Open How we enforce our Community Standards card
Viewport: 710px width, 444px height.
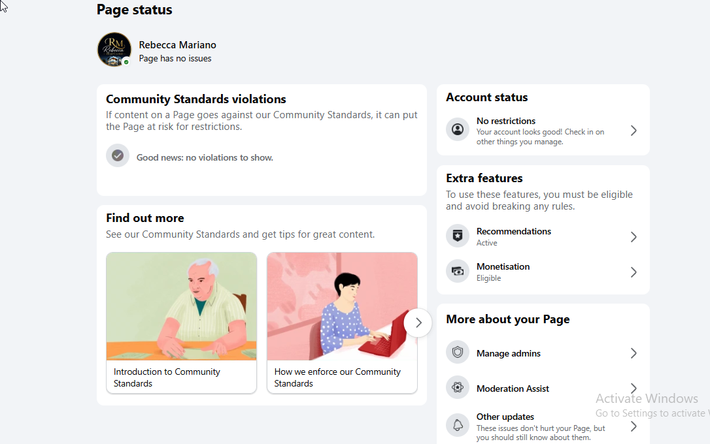pyautogui.click(x=342, y=323)
